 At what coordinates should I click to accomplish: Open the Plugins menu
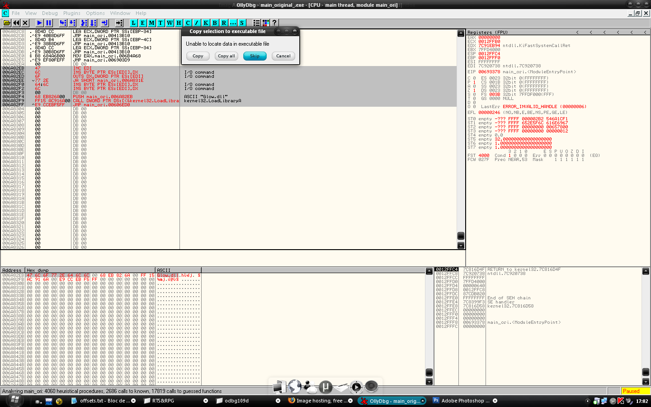tap(71, 13)
